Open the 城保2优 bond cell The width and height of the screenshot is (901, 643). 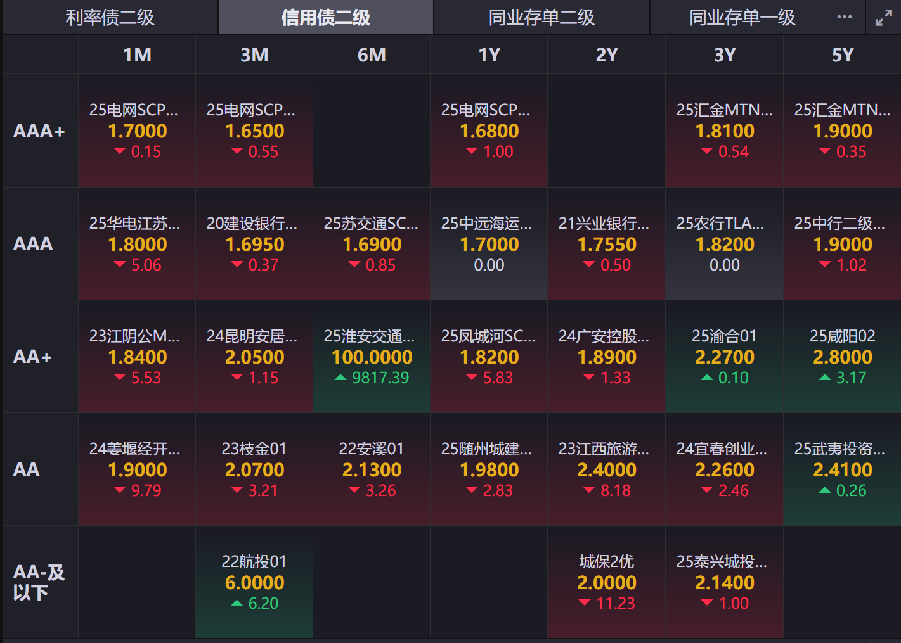[x=607, y=582]
